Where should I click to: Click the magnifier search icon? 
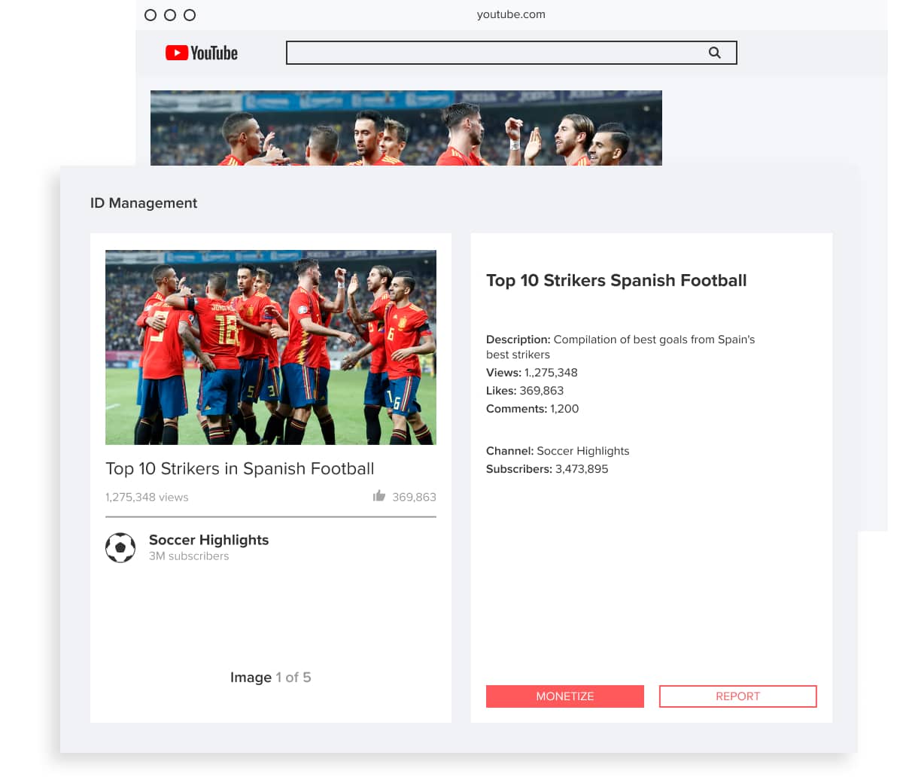[x=715, y=53]
